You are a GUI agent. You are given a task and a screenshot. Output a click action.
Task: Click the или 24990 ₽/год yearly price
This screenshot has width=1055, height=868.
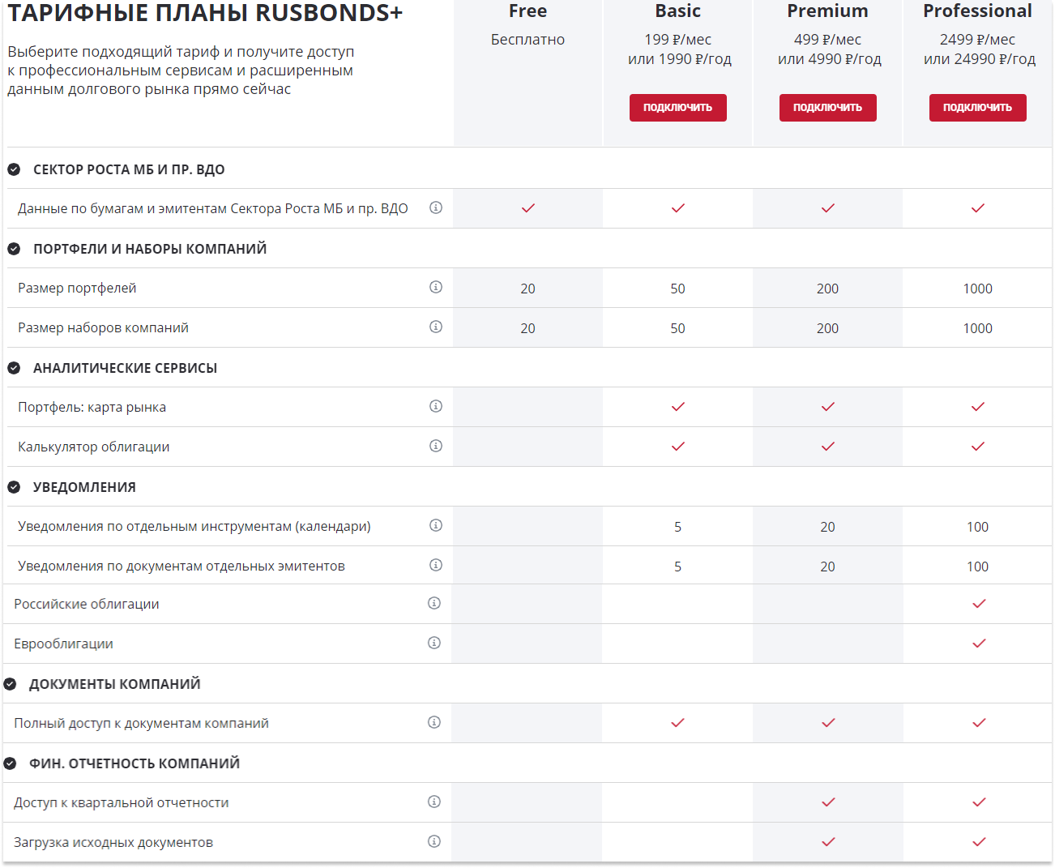pos(980,59)
